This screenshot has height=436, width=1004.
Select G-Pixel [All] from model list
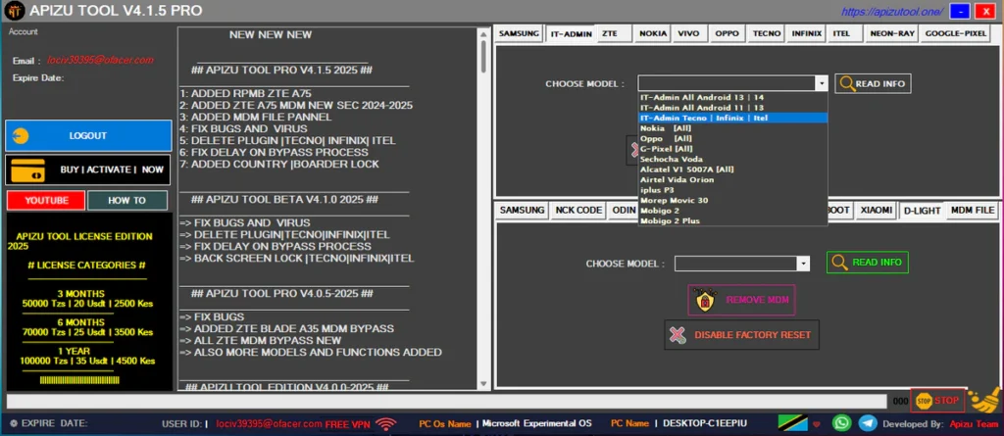tap(732, 149)
